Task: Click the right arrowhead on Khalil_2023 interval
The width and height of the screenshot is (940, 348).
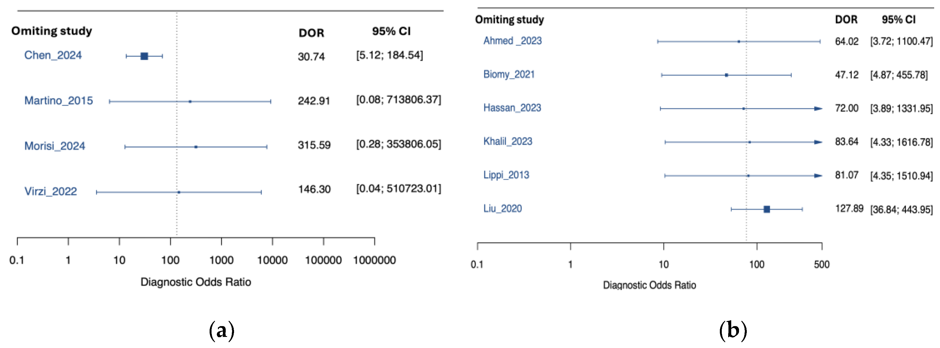Action: (x=818, y=142)
